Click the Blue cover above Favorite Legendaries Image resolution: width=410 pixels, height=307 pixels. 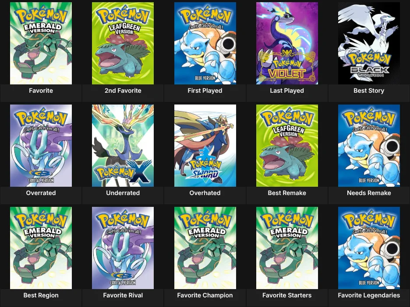[369, 248]
